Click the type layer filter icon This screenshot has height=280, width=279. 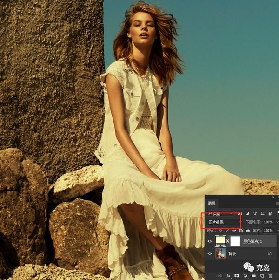[255, 213]
